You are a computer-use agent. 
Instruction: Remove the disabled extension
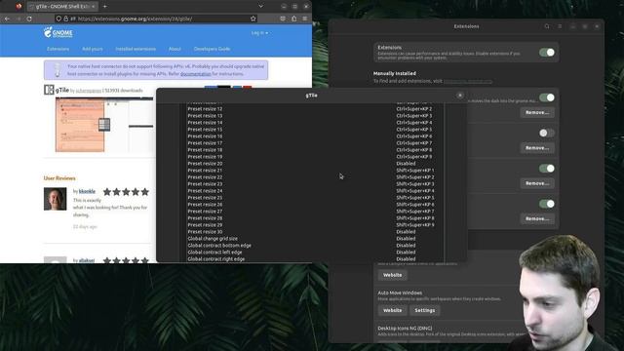pyautogui.click(x=537, y=148)
